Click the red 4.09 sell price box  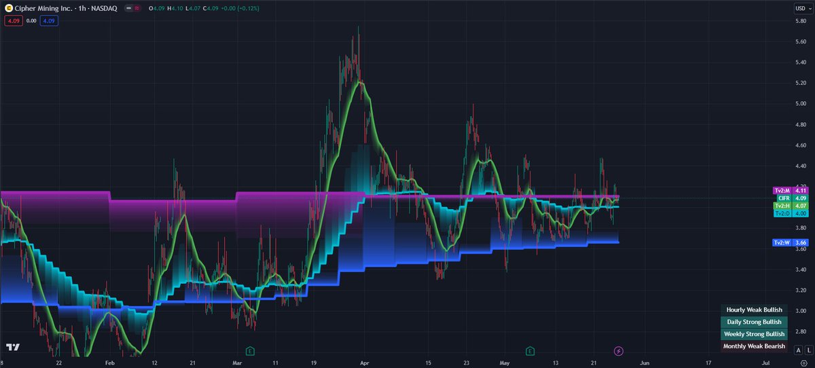click(x=12, y=21)
